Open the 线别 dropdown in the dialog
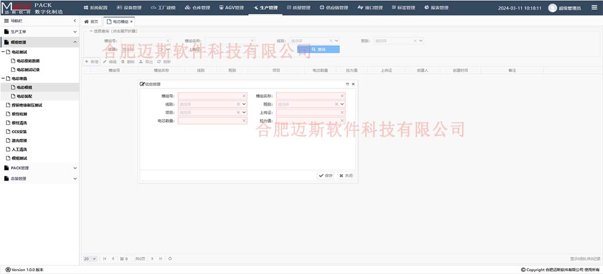The image size is (603, 274). tap(244, 104)
